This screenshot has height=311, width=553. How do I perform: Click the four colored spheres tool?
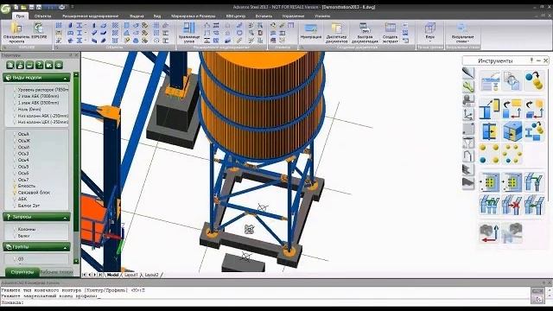[x=489, y=154]
